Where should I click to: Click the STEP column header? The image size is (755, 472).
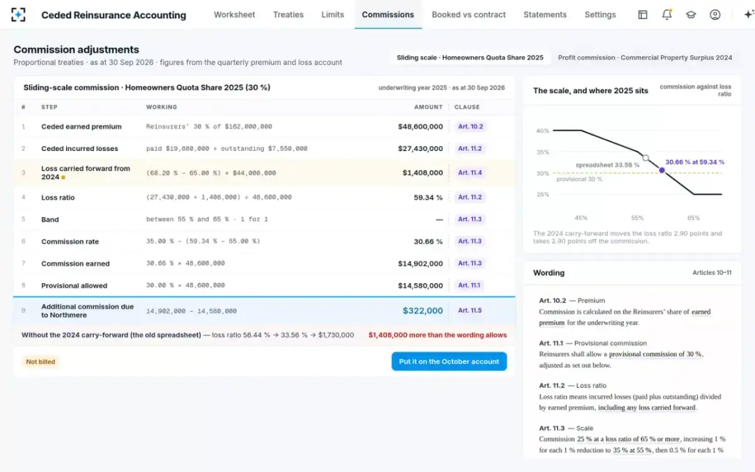49,107
